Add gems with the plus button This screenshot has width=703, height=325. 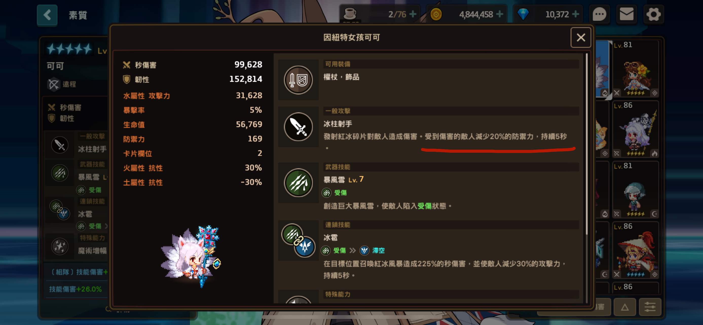coord(576,14)
